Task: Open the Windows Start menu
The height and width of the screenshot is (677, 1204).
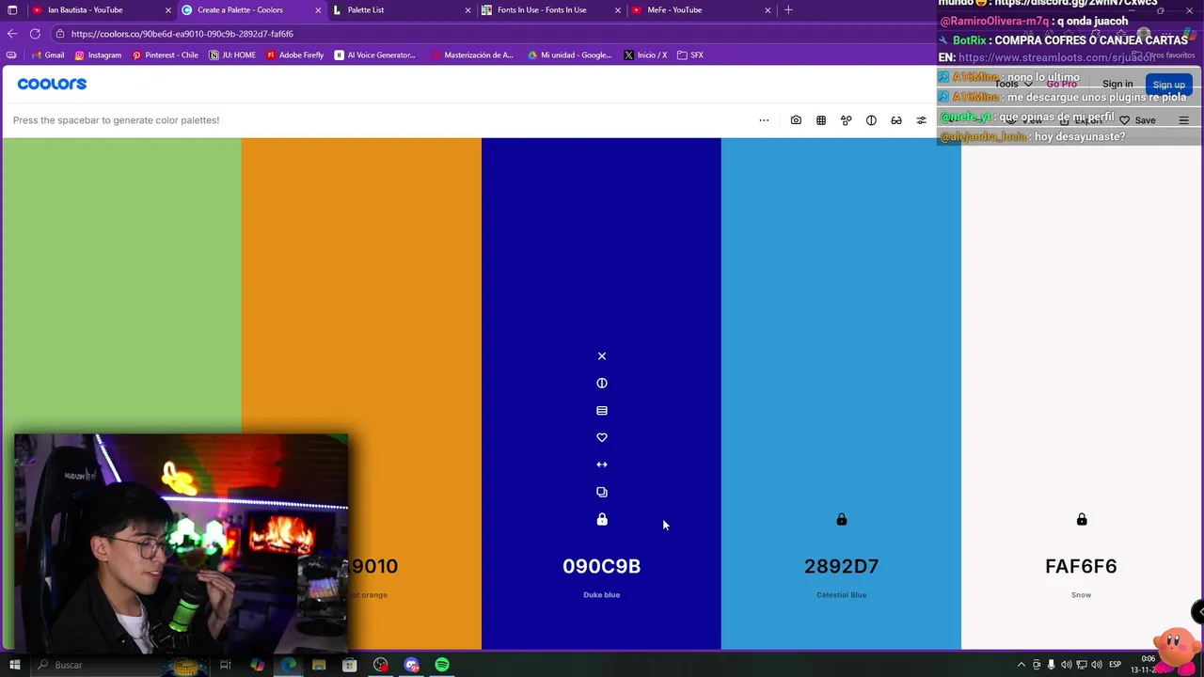Action: click(x=14, y=665)
